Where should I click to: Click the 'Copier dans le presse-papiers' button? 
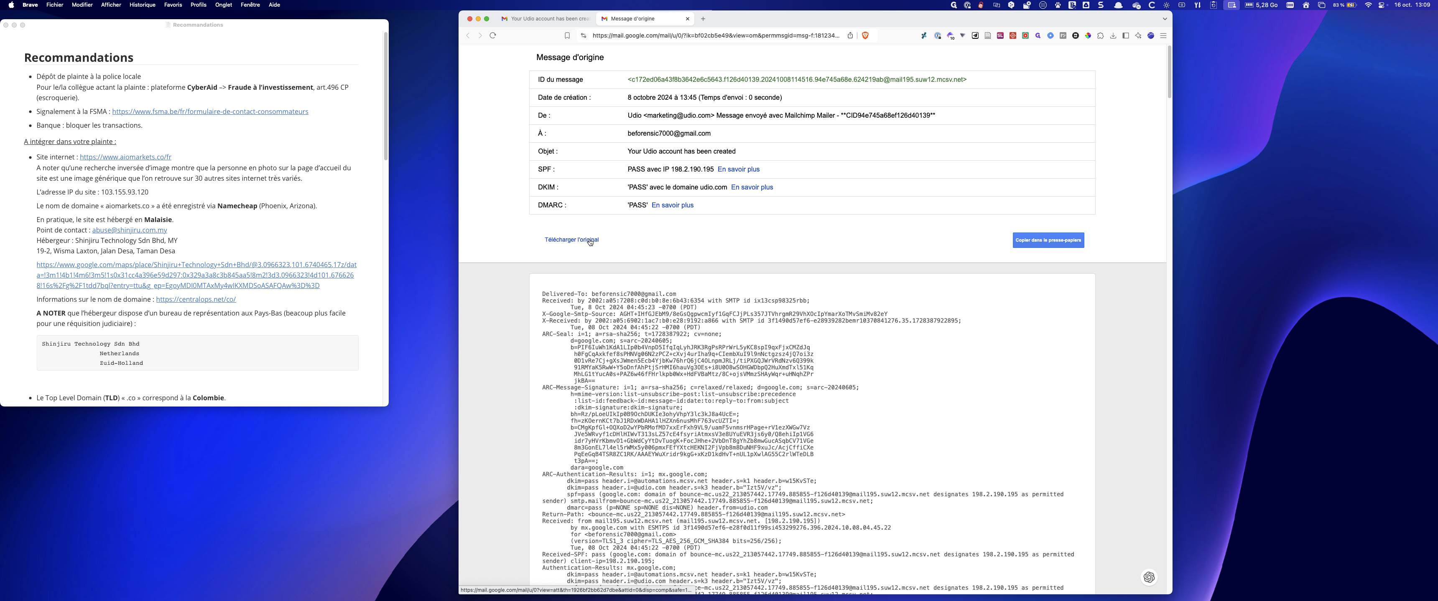[1048, 240]
